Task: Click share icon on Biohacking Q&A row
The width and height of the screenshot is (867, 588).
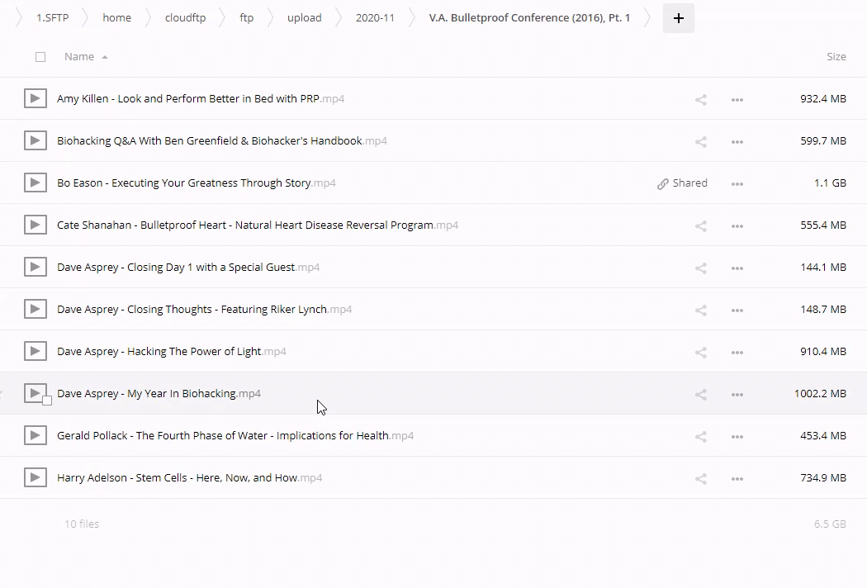Action: [x=700, y=142]
